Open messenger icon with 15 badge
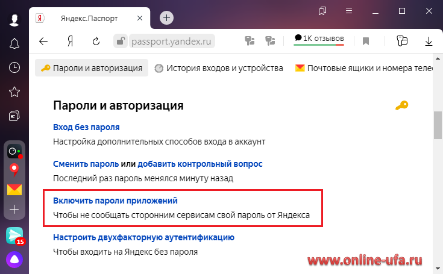 click(15, 236)
